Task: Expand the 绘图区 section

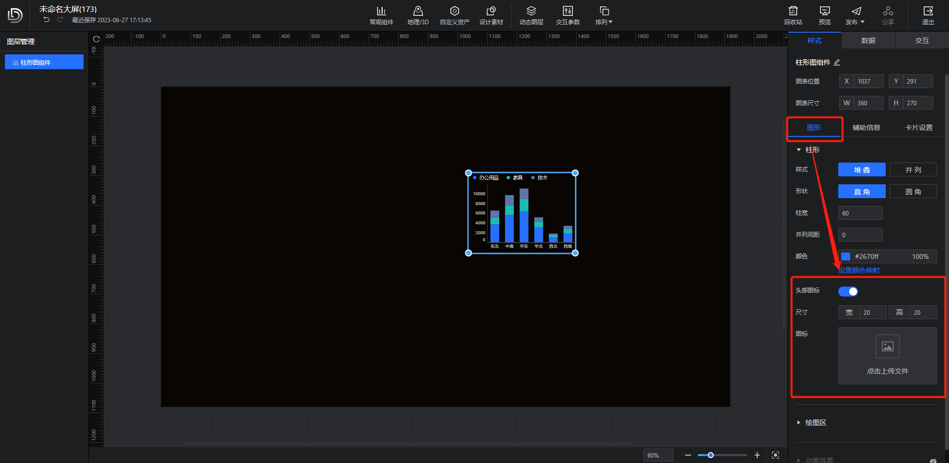Action: pyautogui.click(x=816, y=422)
